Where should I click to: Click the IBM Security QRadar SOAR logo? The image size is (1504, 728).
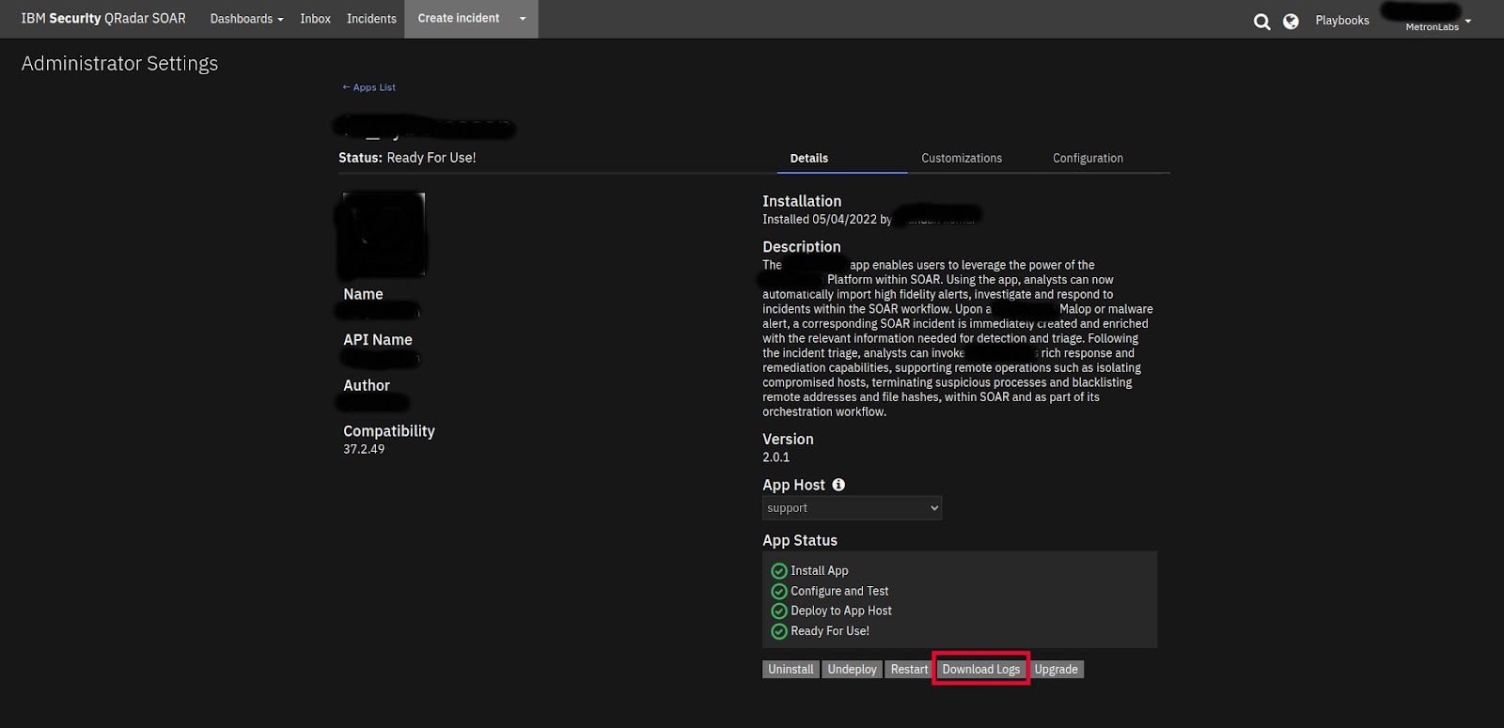pyautogui.click(x=103, y=19)
